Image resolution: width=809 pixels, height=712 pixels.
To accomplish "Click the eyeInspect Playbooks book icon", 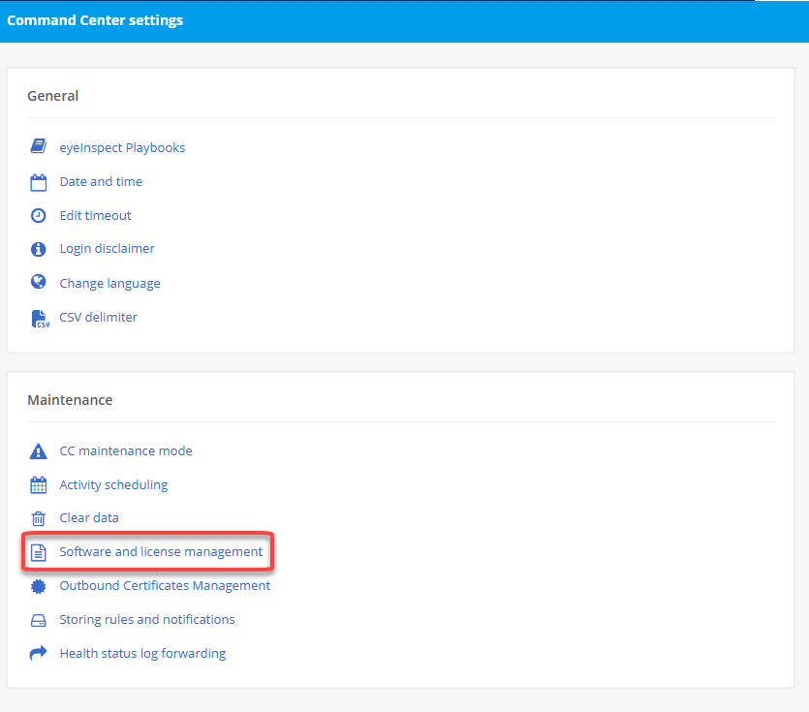I will (x=39, y=146).
